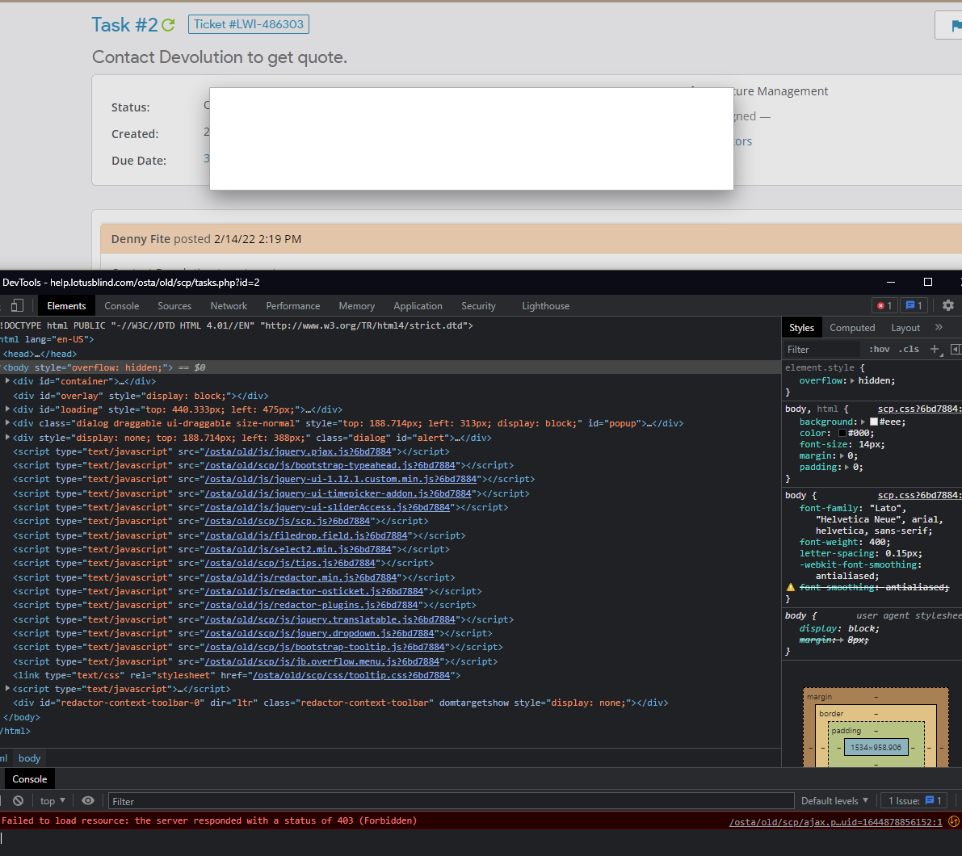This screenshot has height=856, width=962.
Task: Expand the div id="loading" node
Action: coord(7,409)
